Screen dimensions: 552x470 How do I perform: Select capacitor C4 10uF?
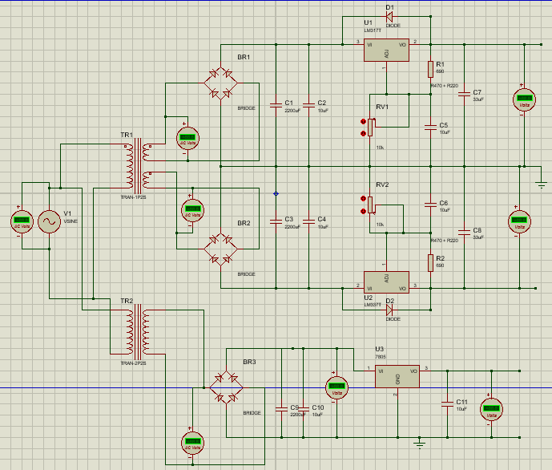click(x=308, y=221)
